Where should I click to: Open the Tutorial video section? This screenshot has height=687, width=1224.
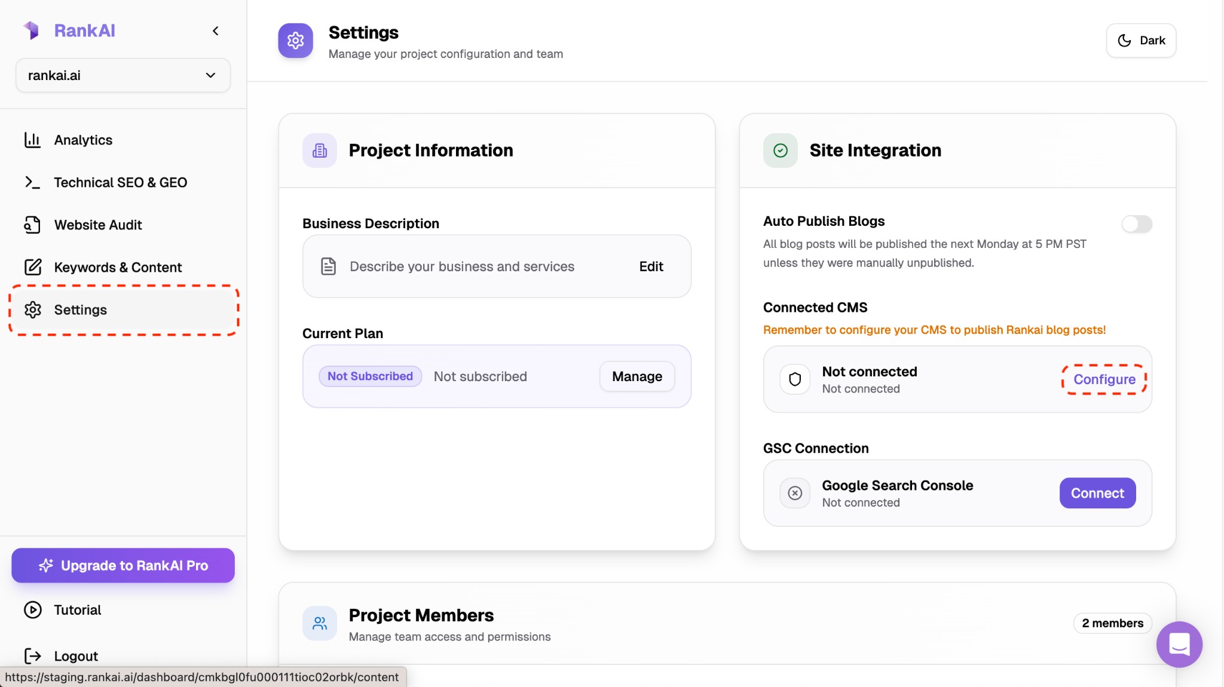pos(77,610)
